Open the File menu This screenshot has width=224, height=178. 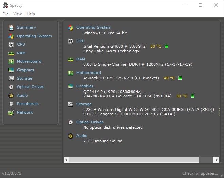(5, 14)
